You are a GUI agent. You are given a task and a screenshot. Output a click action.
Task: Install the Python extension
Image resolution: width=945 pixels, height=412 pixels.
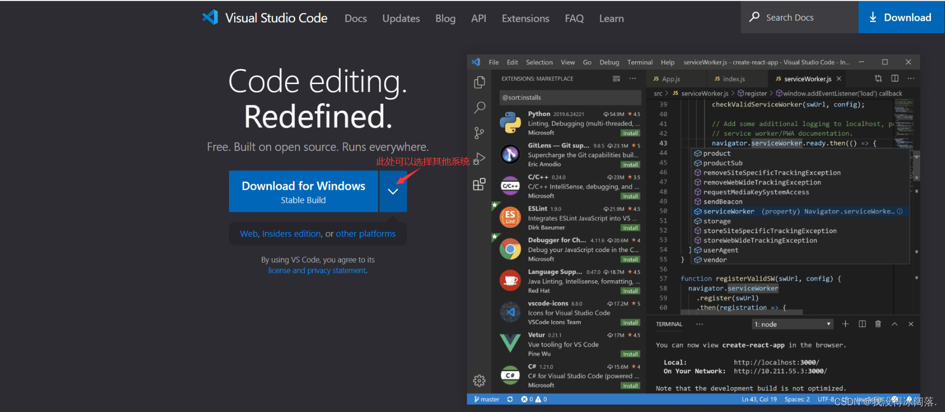pyautogui.click(x=630, y=133)
